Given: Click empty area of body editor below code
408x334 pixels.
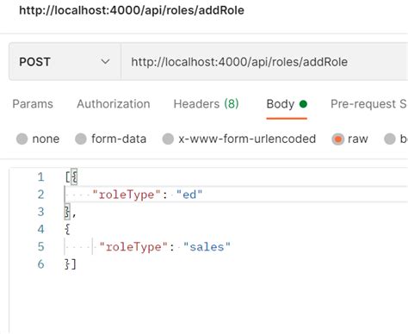Looking at the screenshot, I should click(209, 301).
